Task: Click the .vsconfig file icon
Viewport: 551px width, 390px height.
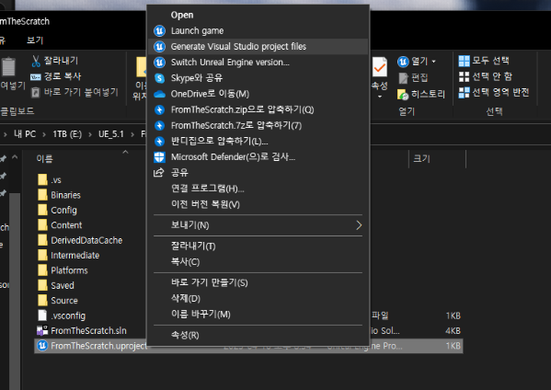Action: 42,315
